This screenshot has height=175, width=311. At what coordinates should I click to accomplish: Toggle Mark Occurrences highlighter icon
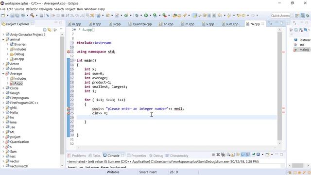[x=195, y=15]
